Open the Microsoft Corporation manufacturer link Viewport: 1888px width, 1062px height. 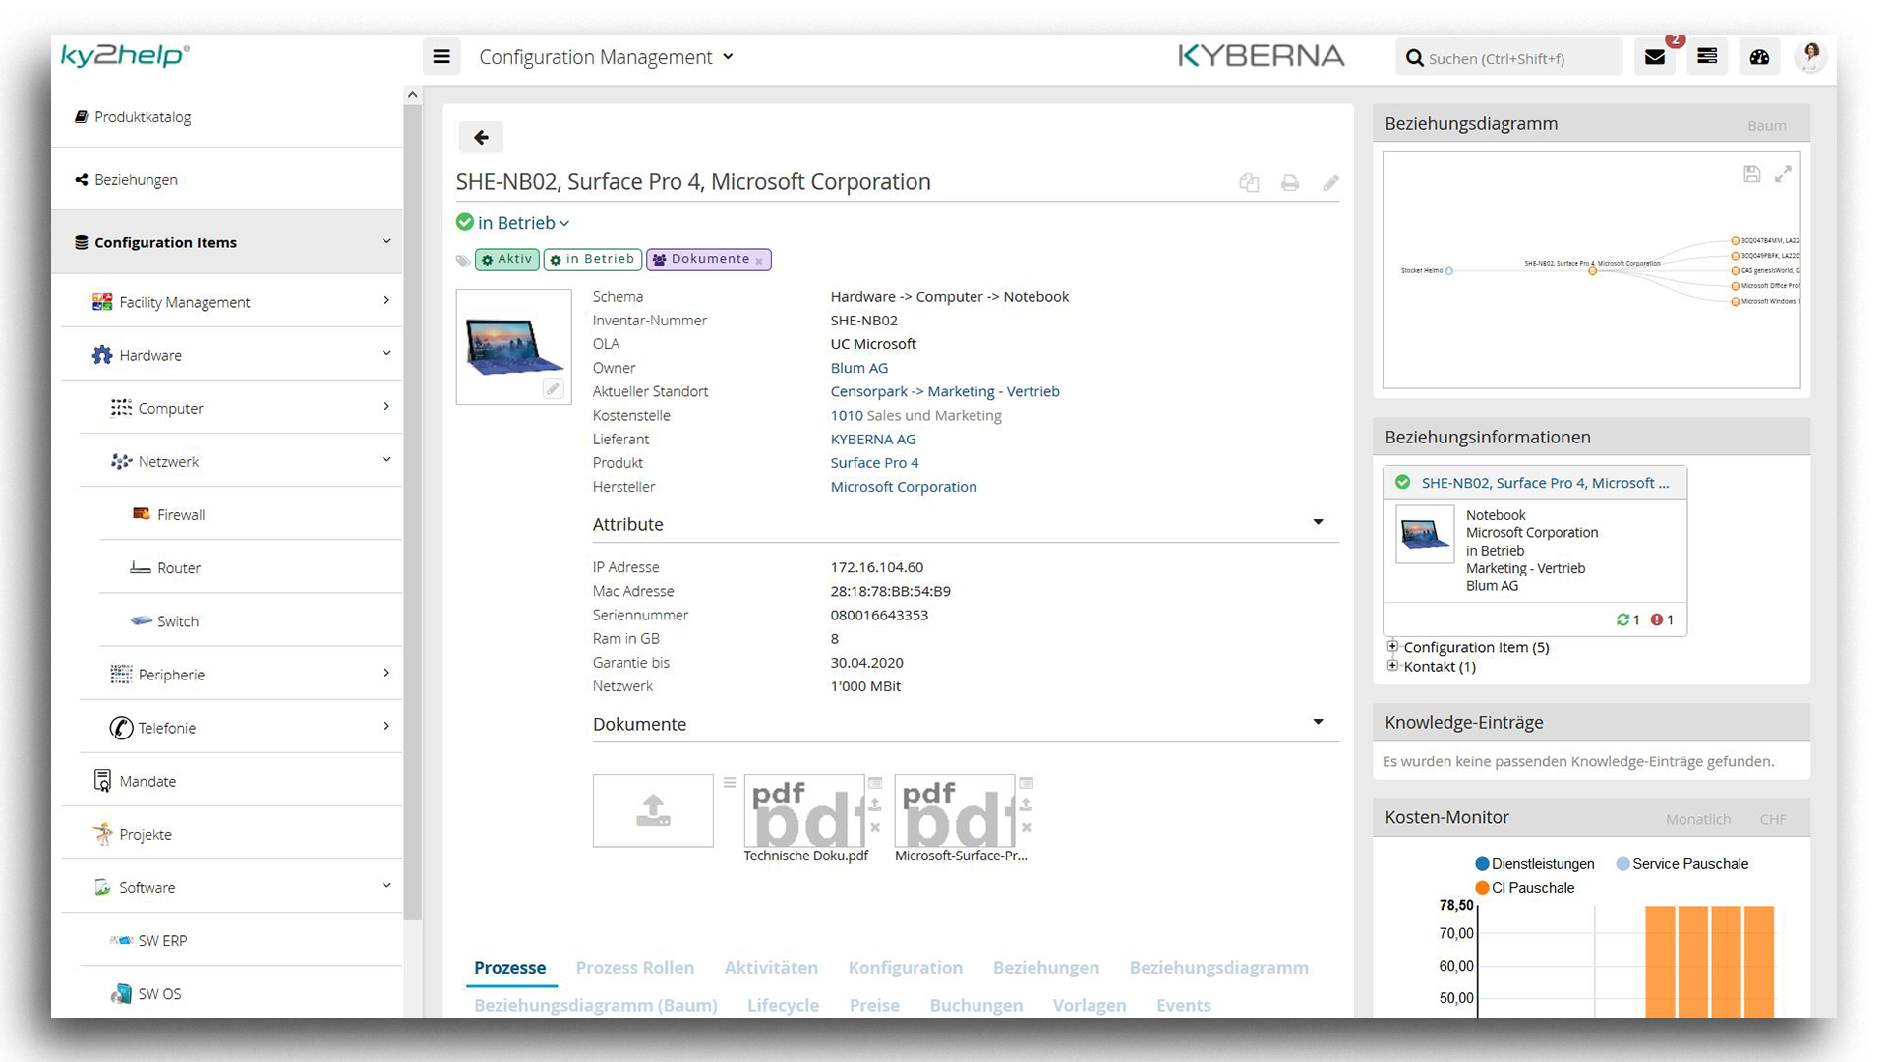coord(904,487)
